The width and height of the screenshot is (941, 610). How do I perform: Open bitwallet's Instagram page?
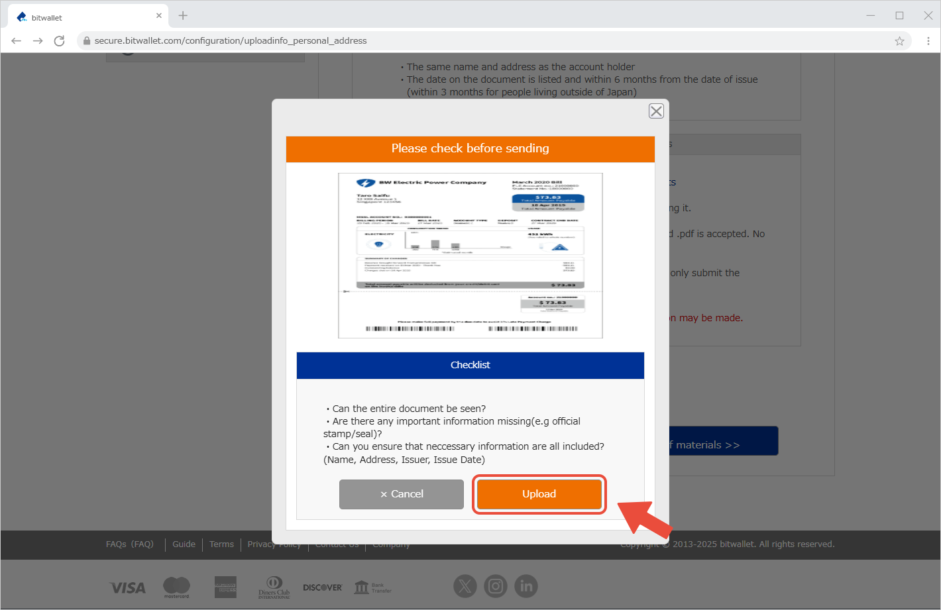pos(495,586)
